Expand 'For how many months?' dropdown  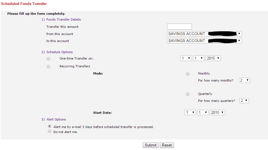pos(245,80)
